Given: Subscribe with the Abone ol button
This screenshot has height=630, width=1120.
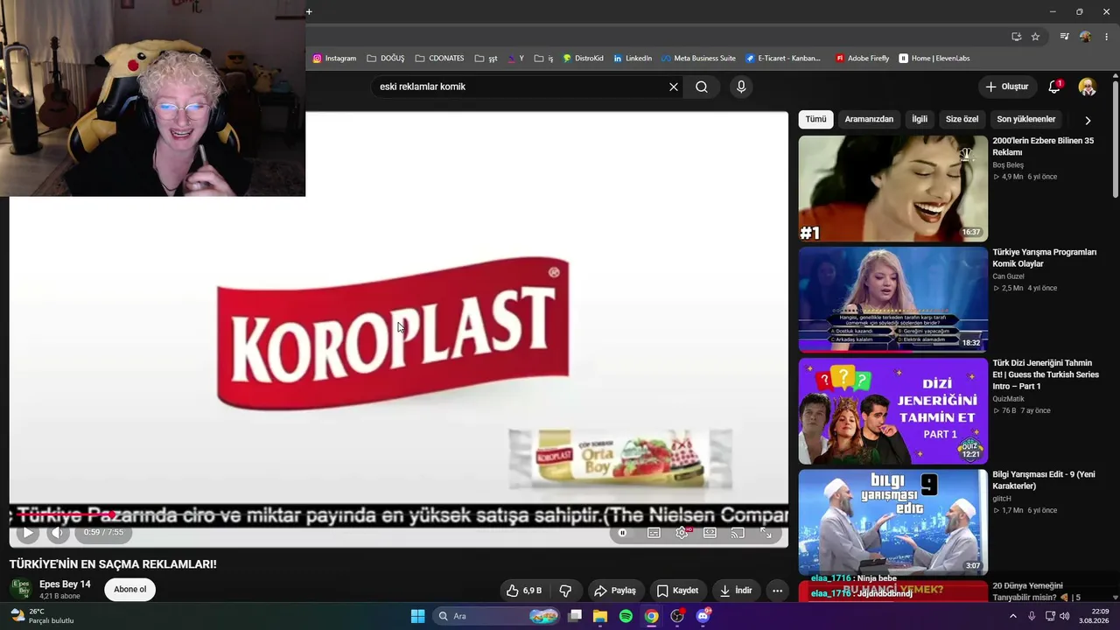Looking at the screenshot, I should pos(130,590).
